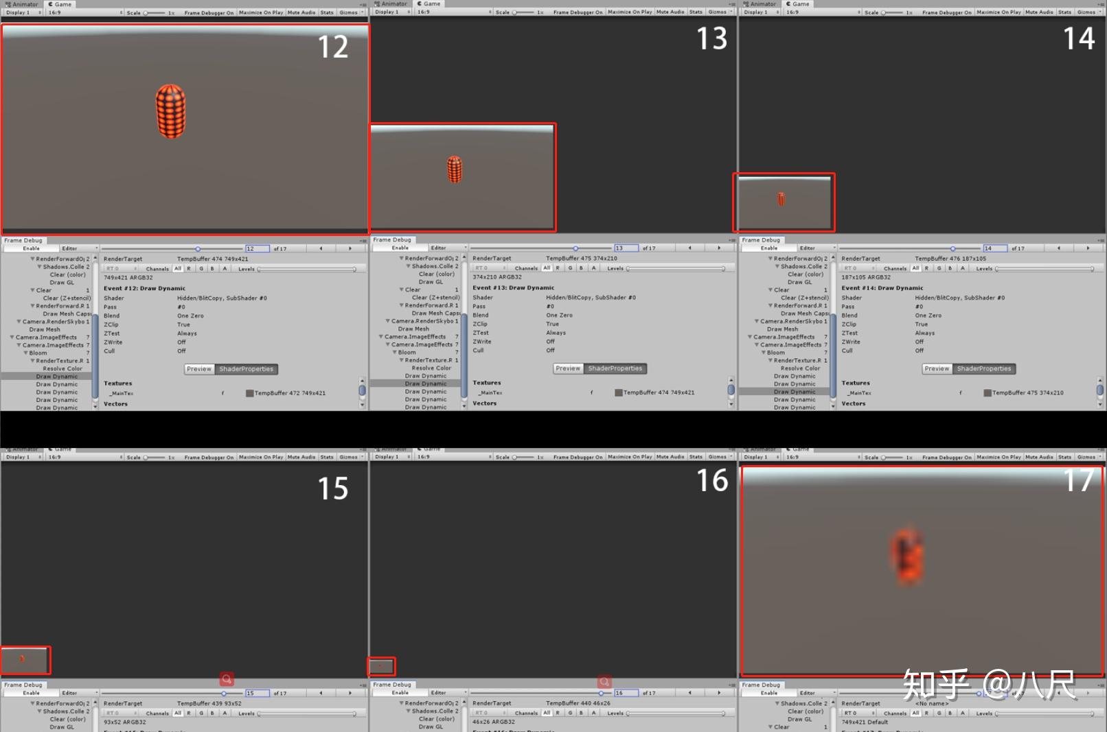The height and width of the screenshot is (732, 1107).
Task: Open the Stats overlay in the Game view
Action: pyautogui.click(x=326, y=12)
